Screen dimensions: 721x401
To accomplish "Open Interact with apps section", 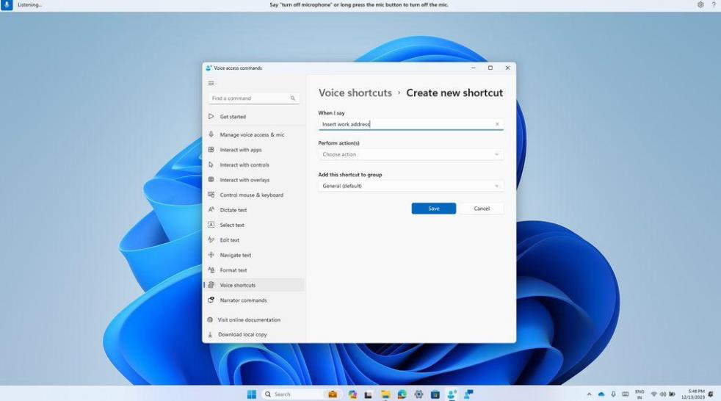I will coord(254,150).
